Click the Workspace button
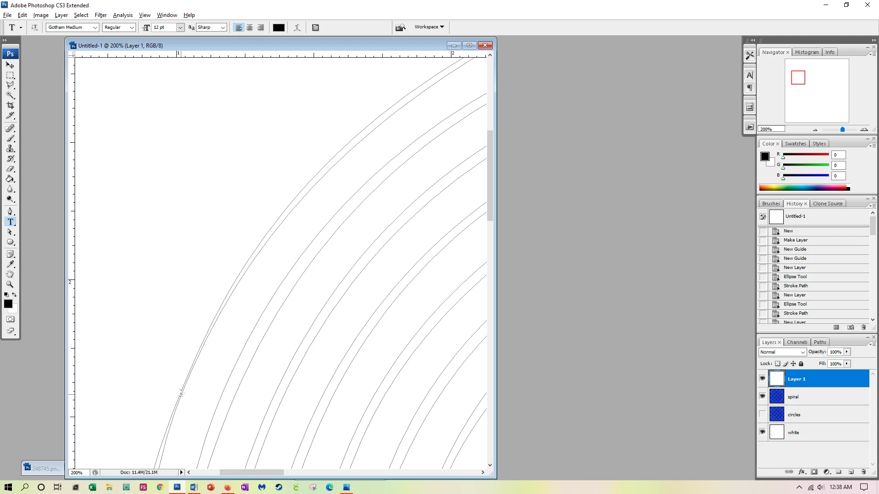 tap(429, 27)
